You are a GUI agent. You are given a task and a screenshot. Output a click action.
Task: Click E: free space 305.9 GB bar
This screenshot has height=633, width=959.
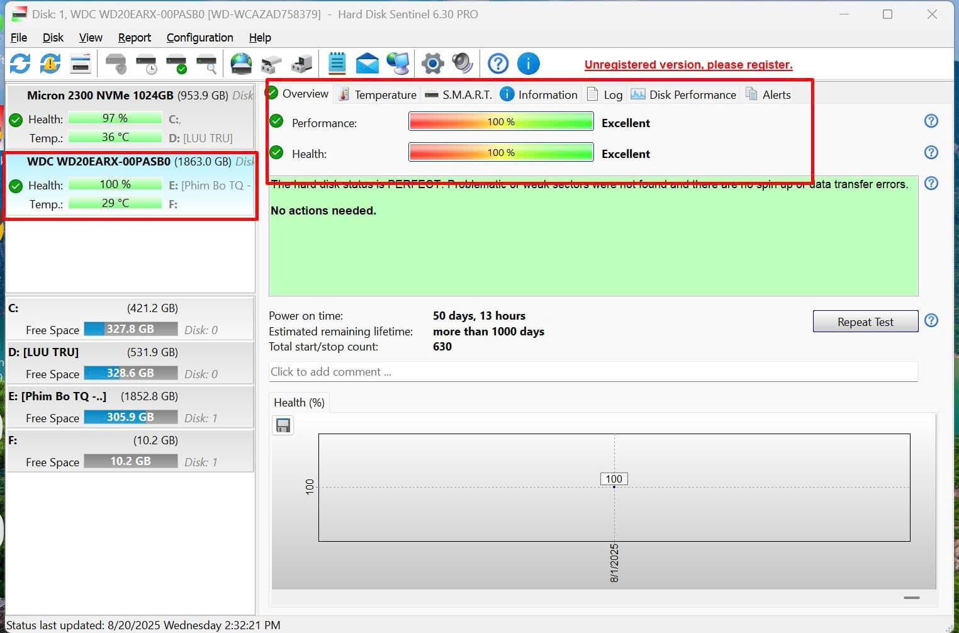click(130, 417)
